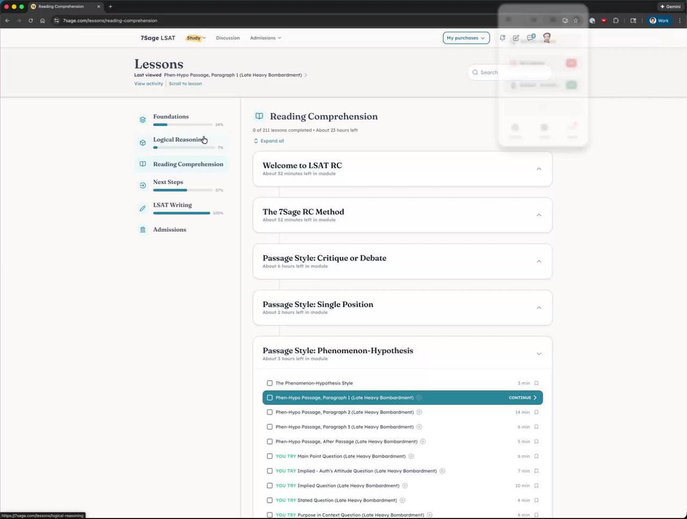The image size is (687, 519).
Task: Click the compose note pencil icon in header
Action: [516, 38]
